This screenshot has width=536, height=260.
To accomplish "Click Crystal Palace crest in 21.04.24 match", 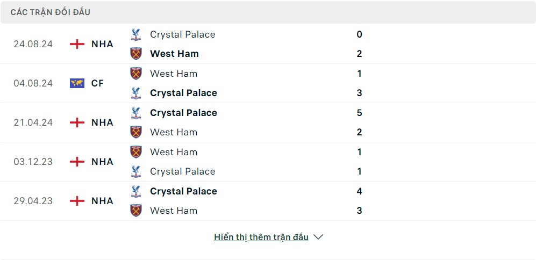I will point(136,113).
